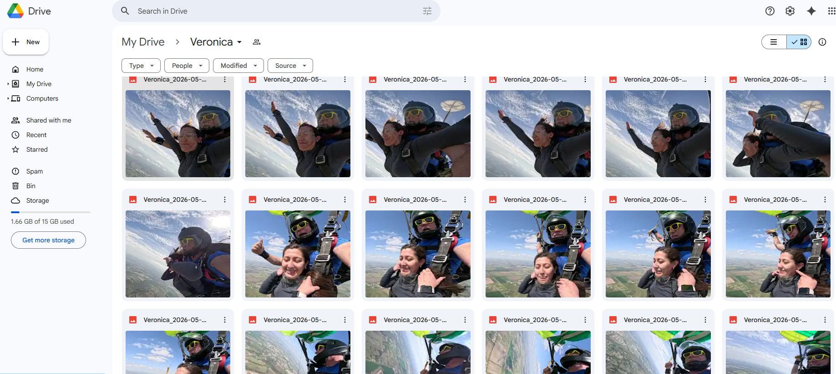Select the thumbs-up skydiving photo thumbnail
The height and width of the screenshot is (374, 836).
pyautogui.click(x=298, y=254)
